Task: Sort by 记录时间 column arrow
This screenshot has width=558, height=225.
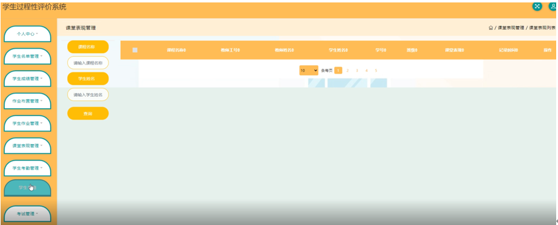Action: point(517,50)
